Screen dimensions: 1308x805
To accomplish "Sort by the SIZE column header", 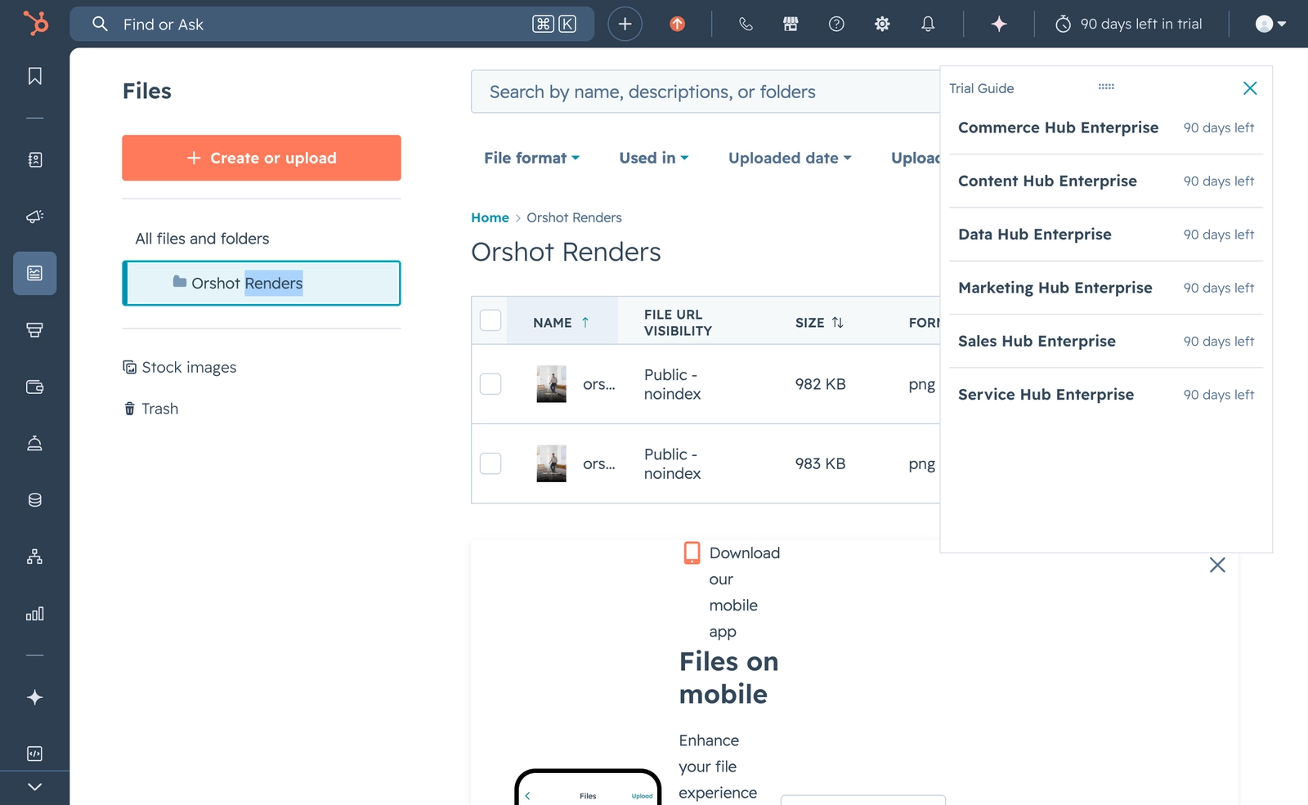I will (x=819, y=323).
